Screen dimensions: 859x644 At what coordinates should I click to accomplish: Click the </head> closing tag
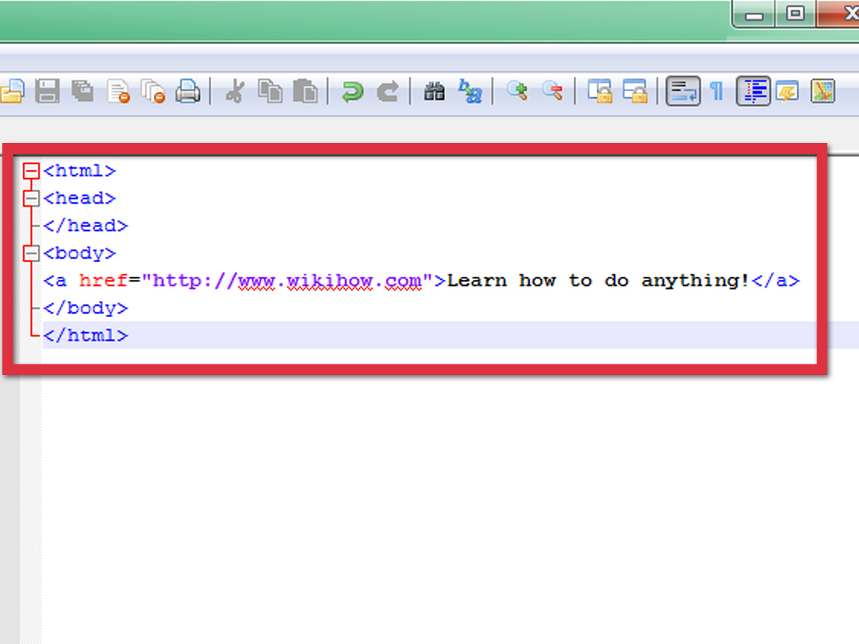pos(85,226)
